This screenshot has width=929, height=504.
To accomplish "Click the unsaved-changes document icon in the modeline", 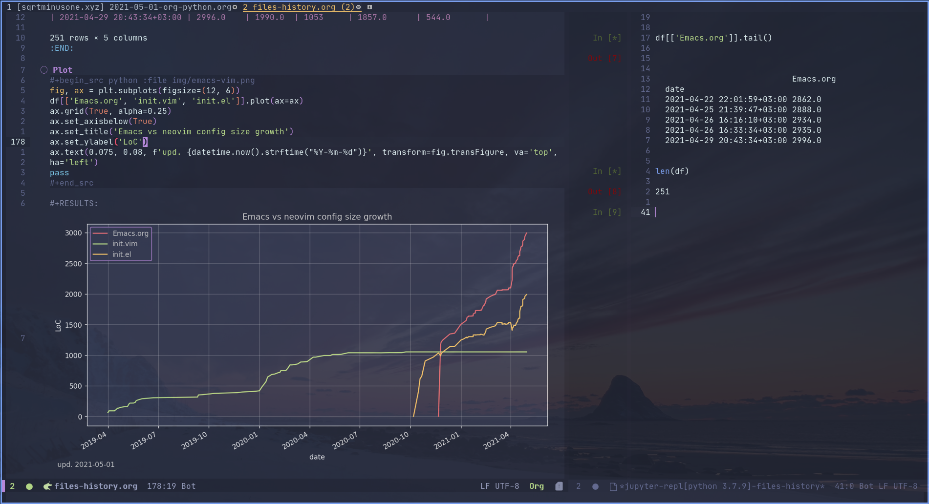I will [x=559, y=486].
